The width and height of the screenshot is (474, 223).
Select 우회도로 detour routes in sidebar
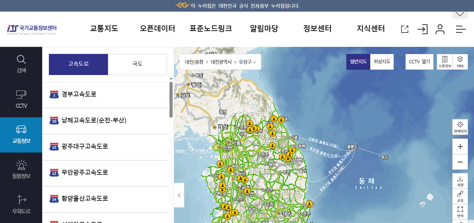[21, 204]
